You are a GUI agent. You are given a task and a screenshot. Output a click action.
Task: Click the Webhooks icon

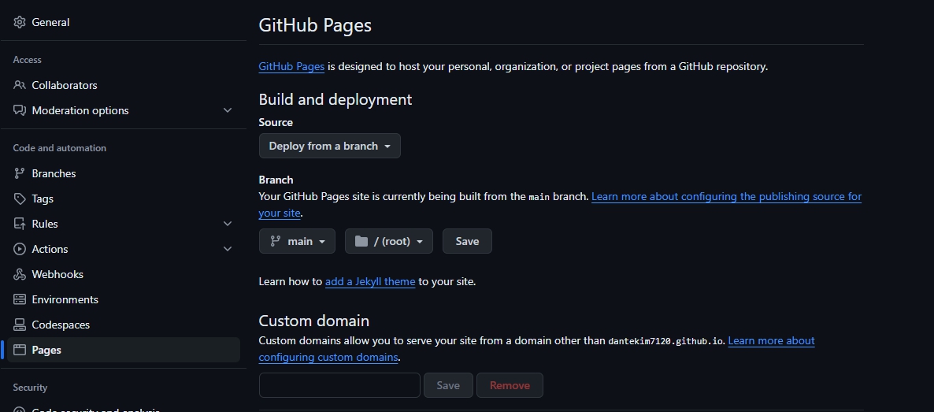[x=20, y=274]
